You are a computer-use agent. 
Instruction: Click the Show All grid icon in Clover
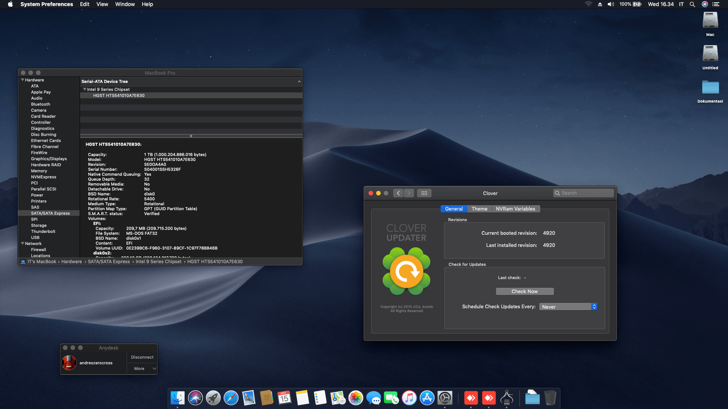[424, 193]
